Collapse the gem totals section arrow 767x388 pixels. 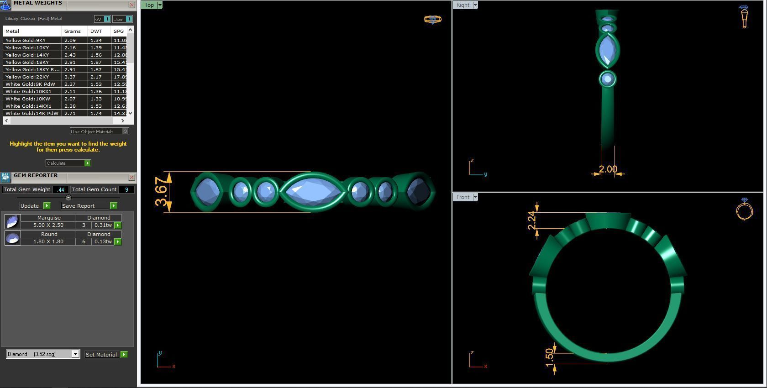pos(68,198)
